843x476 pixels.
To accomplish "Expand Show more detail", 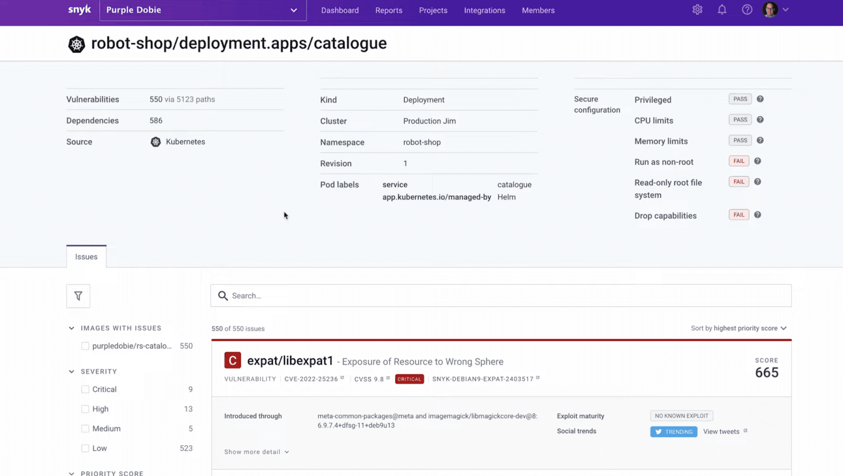I will 257,452.
